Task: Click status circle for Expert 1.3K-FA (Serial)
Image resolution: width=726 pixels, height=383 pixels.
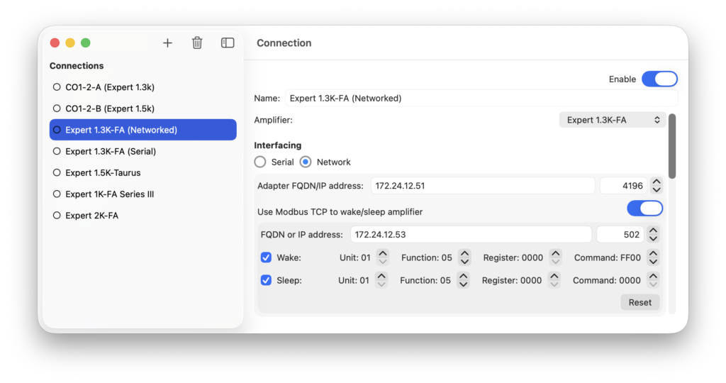Action: pos(57,151)
